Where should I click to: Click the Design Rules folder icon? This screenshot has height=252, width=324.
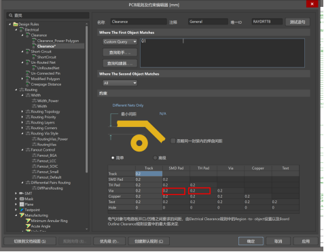point(16,24)
